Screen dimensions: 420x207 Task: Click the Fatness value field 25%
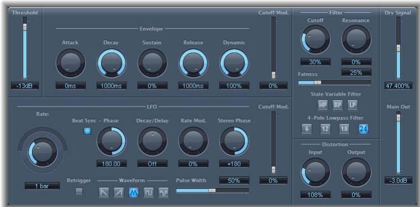point(356,72)
